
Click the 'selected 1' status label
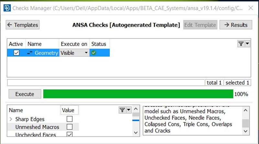[237, 83]
